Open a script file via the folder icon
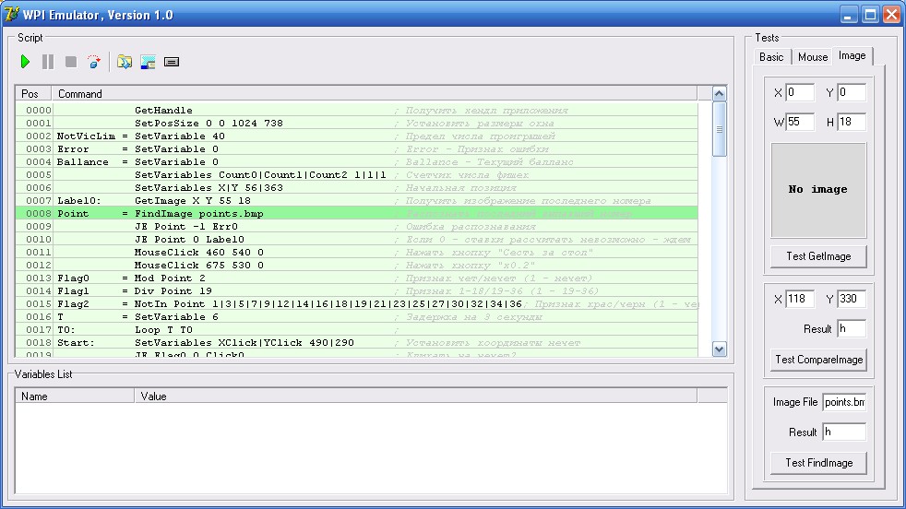This screenshot has width=906, height=509. 125,62
